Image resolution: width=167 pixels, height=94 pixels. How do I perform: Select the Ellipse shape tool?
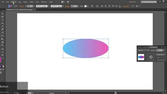[2, 23]
